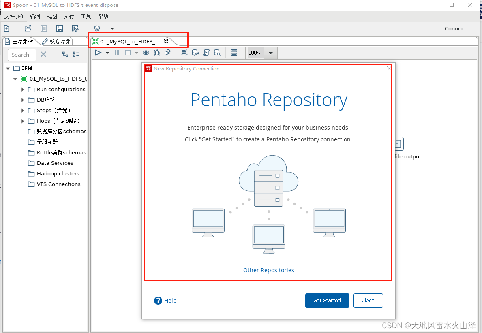Viewport: 482px width, 333px height.
Task: Open the 帮助 menu
Action: (x=103, y=16)
